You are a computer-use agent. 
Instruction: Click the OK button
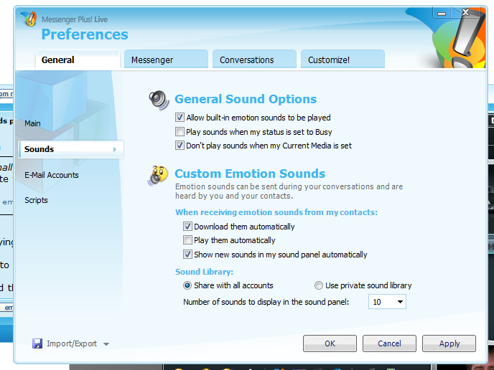tap(330, 343)
